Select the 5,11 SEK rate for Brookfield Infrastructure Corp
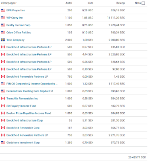The image size is (148, 161). pyautogui.click(x=88, y=120)
